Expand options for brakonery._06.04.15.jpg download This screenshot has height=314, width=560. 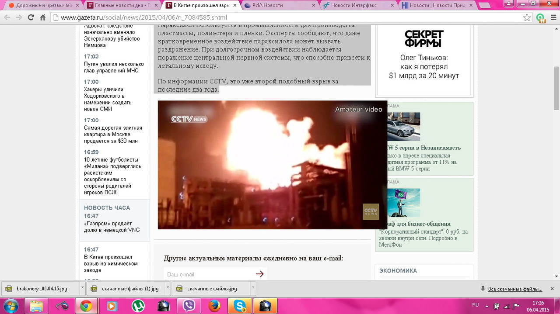(83, 289)
